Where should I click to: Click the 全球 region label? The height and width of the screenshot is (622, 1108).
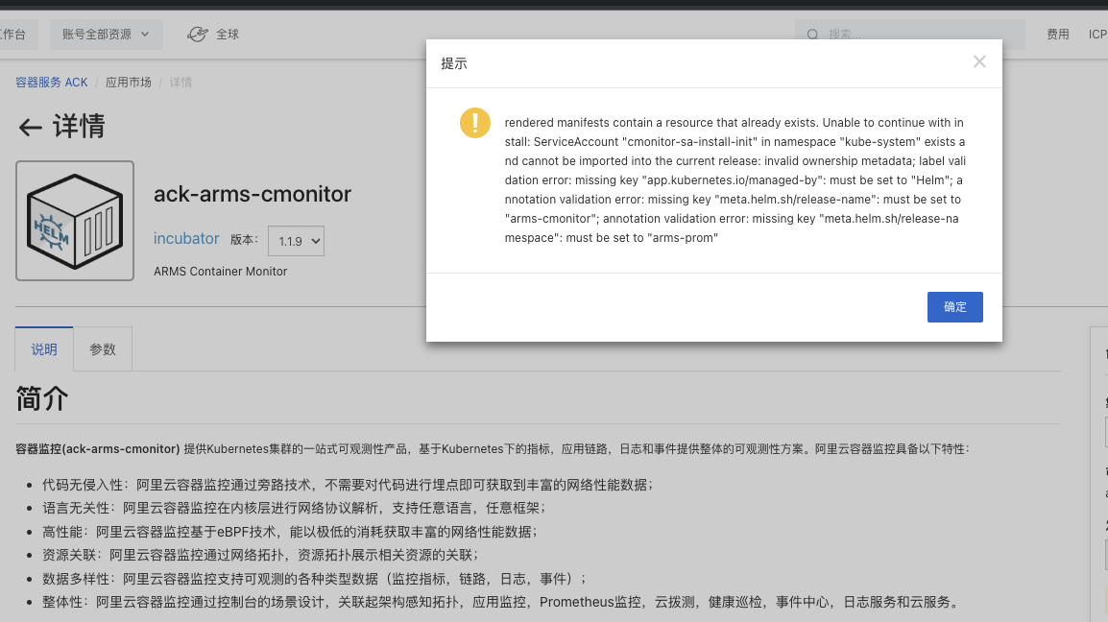pos(228,34)
